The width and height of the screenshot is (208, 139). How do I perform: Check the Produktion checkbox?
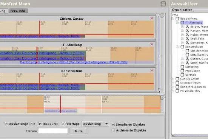182,71
